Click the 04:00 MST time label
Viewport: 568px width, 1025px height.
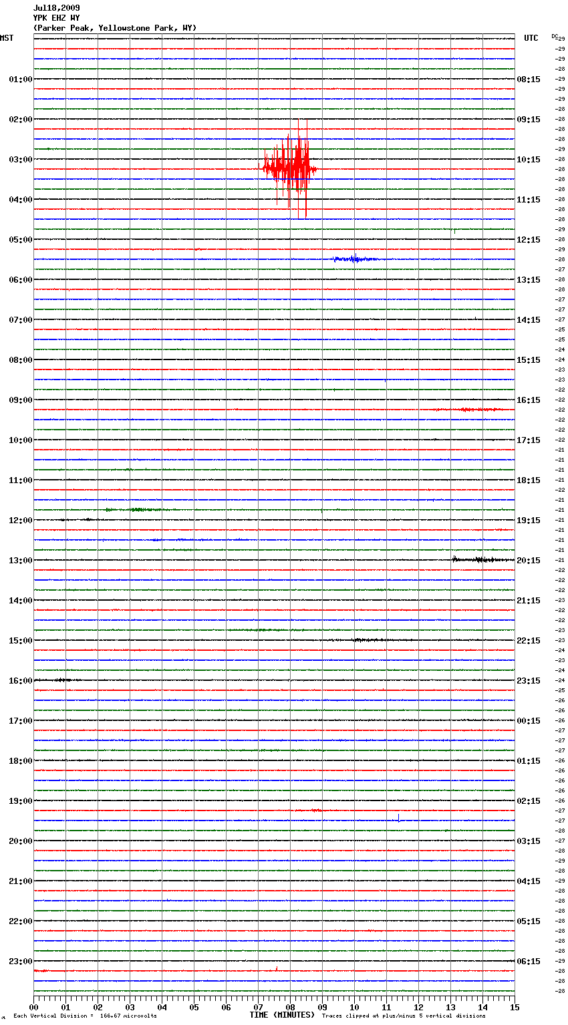coord(21,200)
